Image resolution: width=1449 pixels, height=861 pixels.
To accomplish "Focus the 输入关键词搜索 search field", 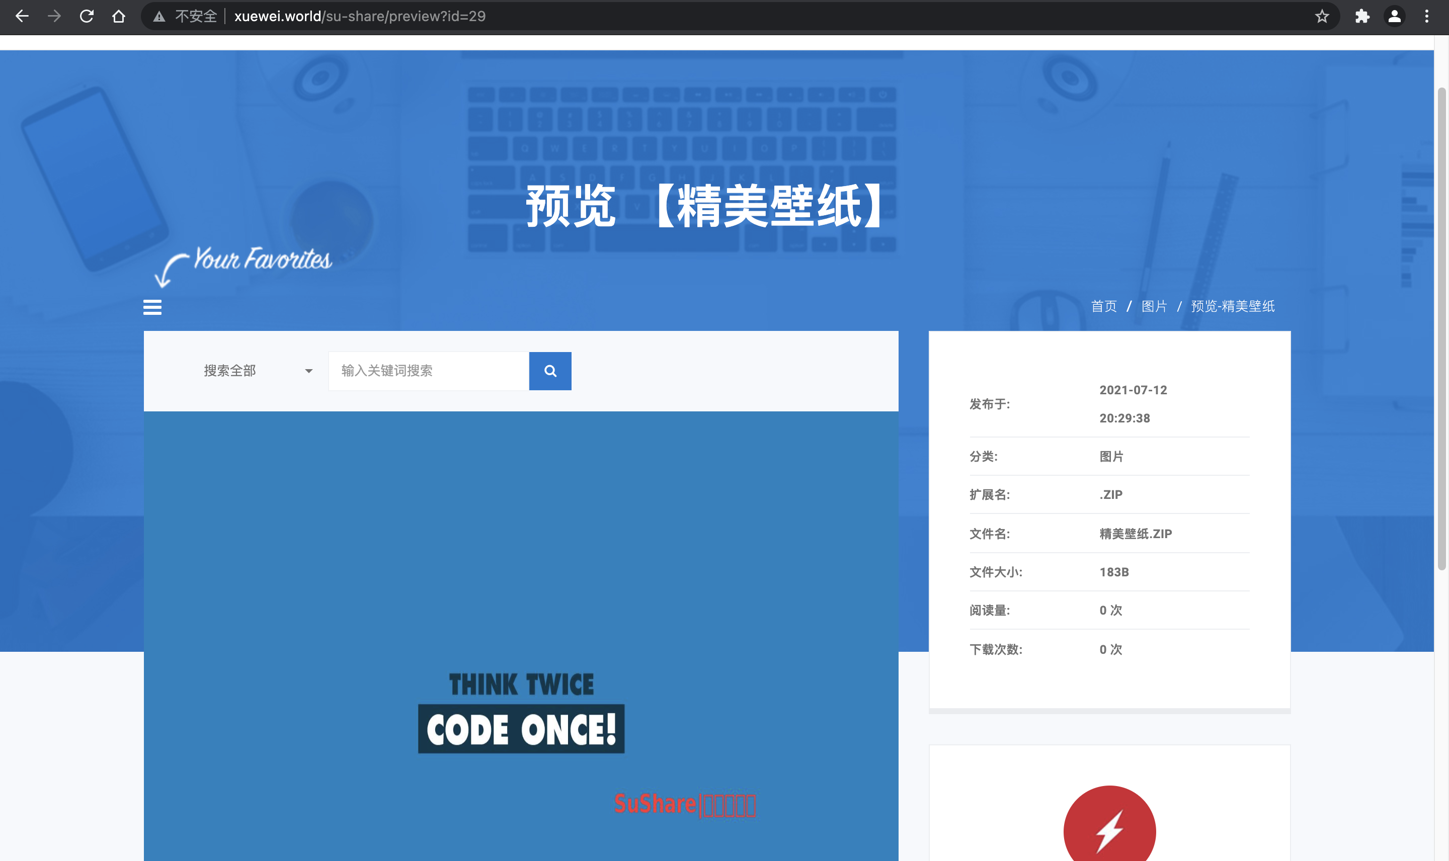I will [428, 371].
